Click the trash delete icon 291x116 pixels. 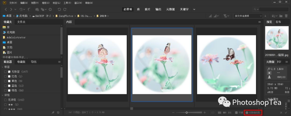point(286,16)
